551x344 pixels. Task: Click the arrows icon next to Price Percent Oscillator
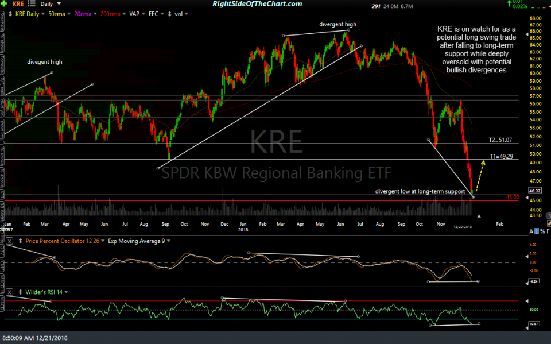pos(20,241)
